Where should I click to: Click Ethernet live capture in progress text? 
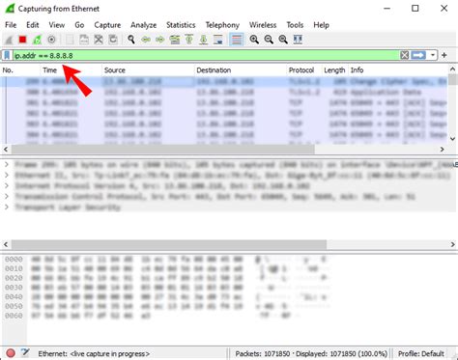coord(94,353)
